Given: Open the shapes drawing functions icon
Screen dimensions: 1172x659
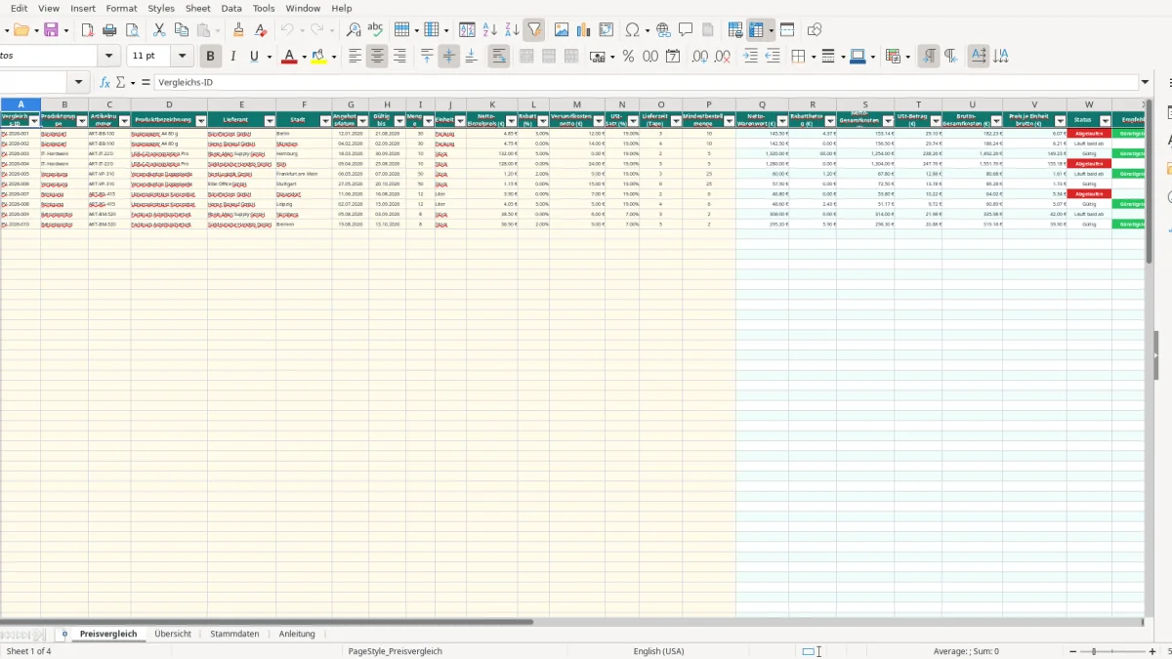Looking at the screenshot, I should 816,30.
